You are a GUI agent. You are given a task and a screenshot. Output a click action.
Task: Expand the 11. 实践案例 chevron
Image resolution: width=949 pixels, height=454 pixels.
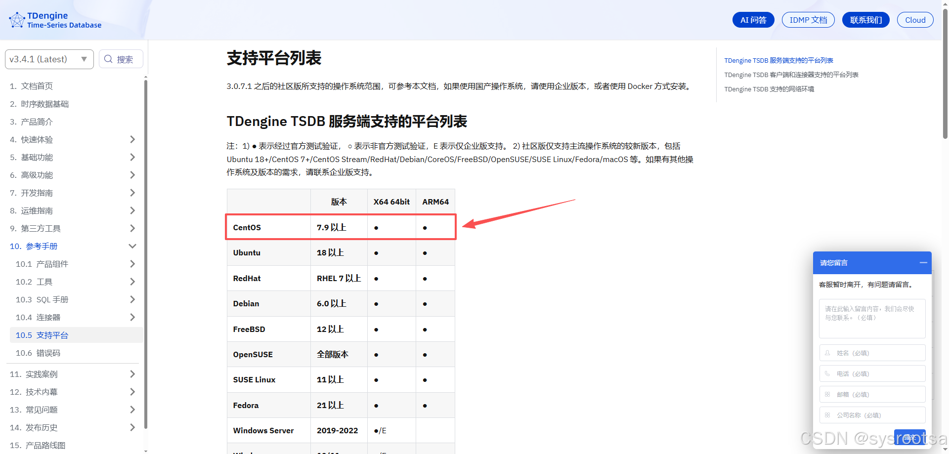click(x=132, y=374)
